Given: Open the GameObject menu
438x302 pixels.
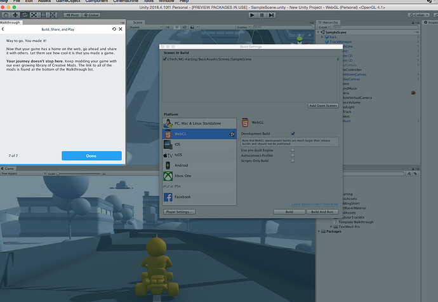Looking at the screenshot, I should tap(68, 1).
